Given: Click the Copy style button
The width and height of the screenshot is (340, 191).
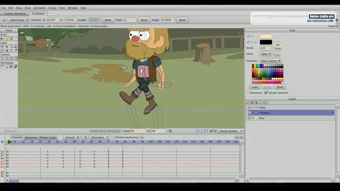Looking at the screenshot, I should 254,87.
